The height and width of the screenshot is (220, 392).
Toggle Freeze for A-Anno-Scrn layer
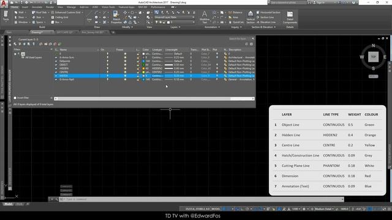click(125, 57)
